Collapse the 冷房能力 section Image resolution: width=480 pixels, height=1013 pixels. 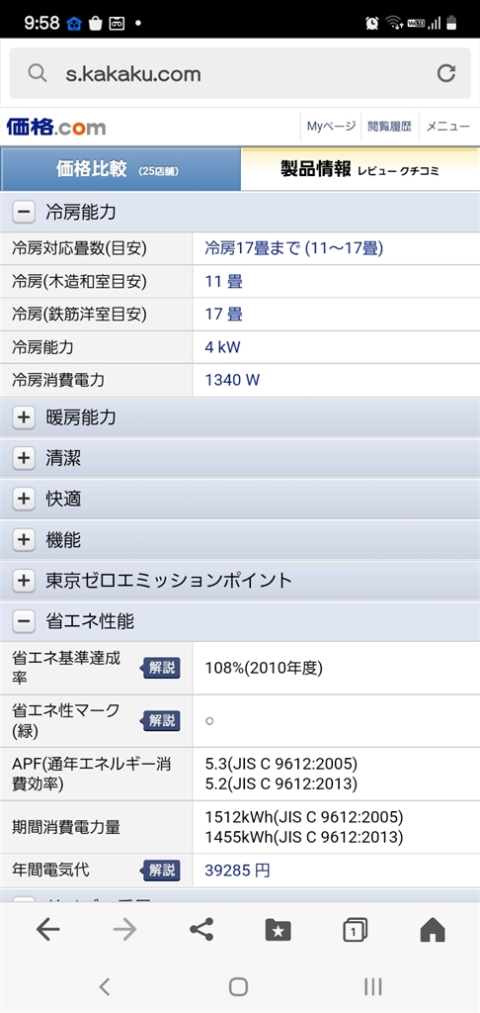[x=240, y=212]
